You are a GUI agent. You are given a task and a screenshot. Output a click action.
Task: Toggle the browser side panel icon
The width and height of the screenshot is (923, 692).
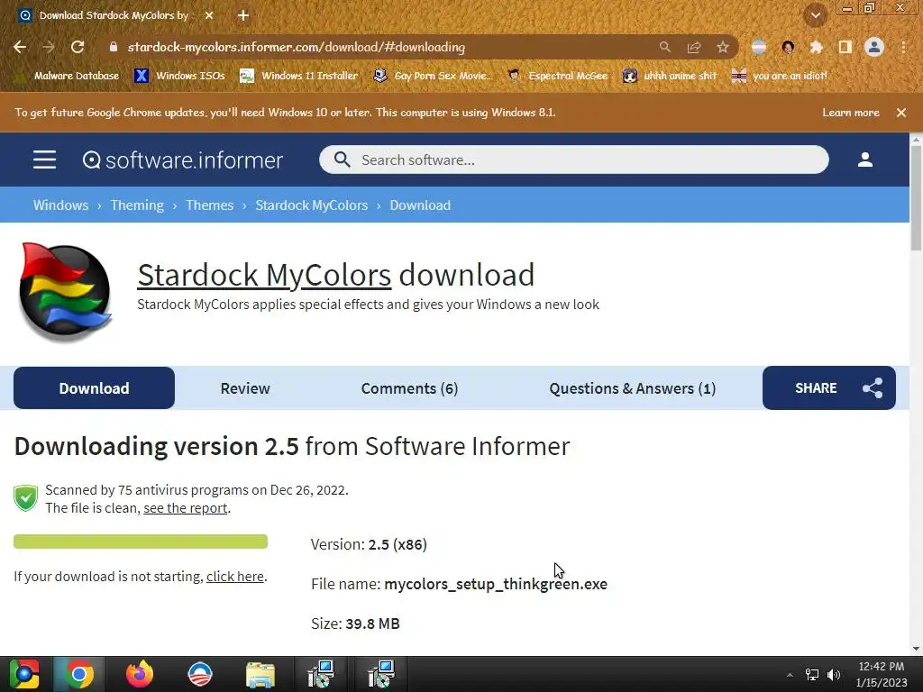[x=845, y=47]
